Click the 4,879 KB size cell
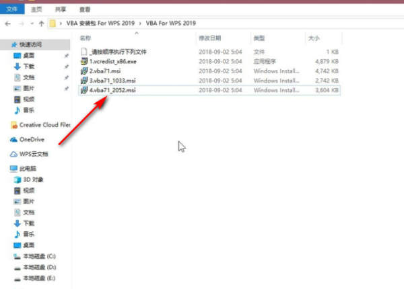 [x=327, y=61]
